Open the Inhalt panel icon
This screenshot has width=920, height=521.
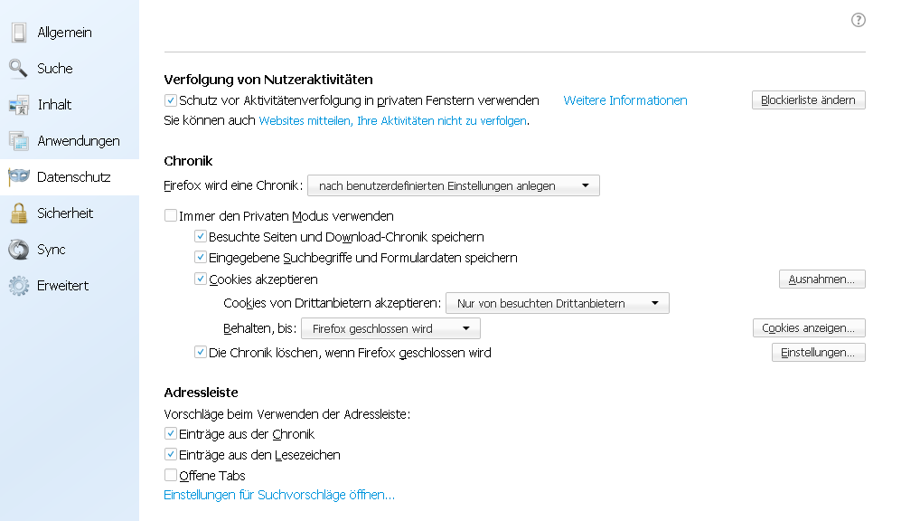click(x=19, y=105)
